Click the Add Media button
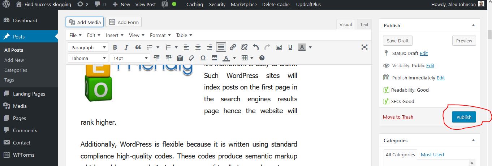The image size is (492, 166). pos(85,22)
